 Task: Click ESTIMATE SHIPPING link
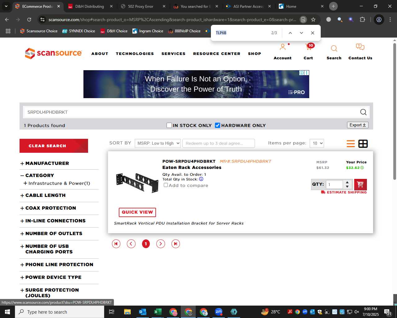coord(344,192)
